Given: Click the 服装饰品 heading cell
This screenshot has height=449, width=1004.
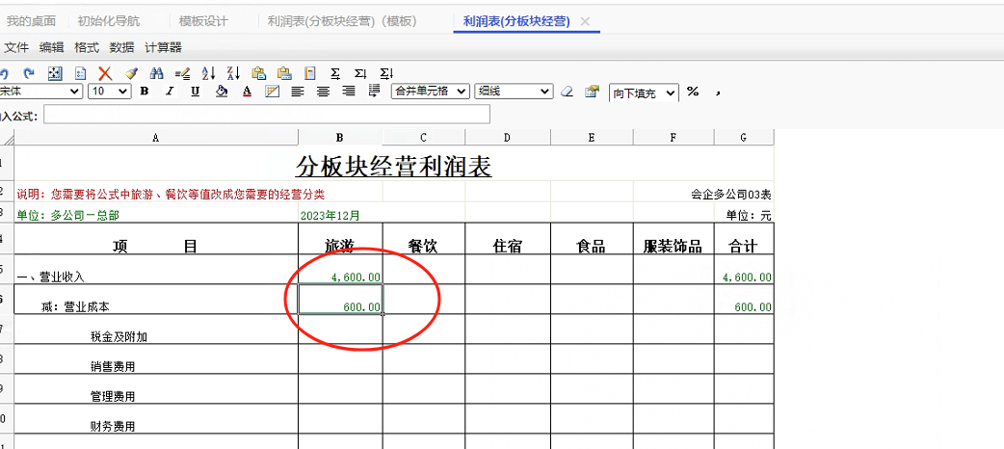Looking at the screenshot, I should pos(674,239).
